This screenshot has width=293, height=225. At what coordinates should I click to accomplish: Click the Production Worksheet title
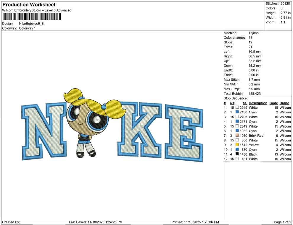29,5
